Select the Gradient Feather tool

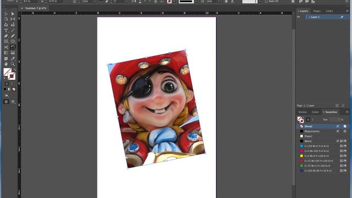(x=13, y=53)
